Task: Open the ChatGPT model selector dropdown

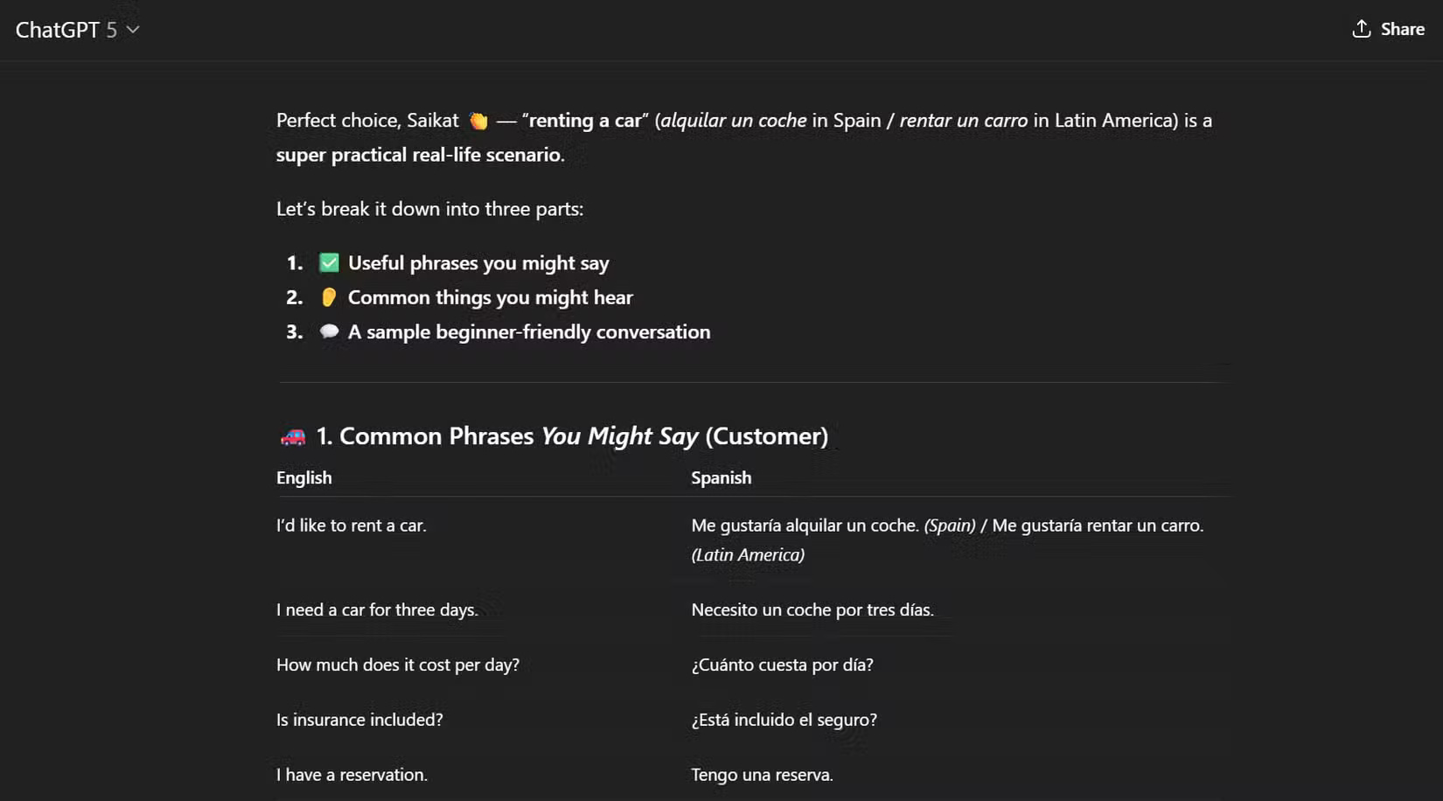Action: [x=132, y=29]
